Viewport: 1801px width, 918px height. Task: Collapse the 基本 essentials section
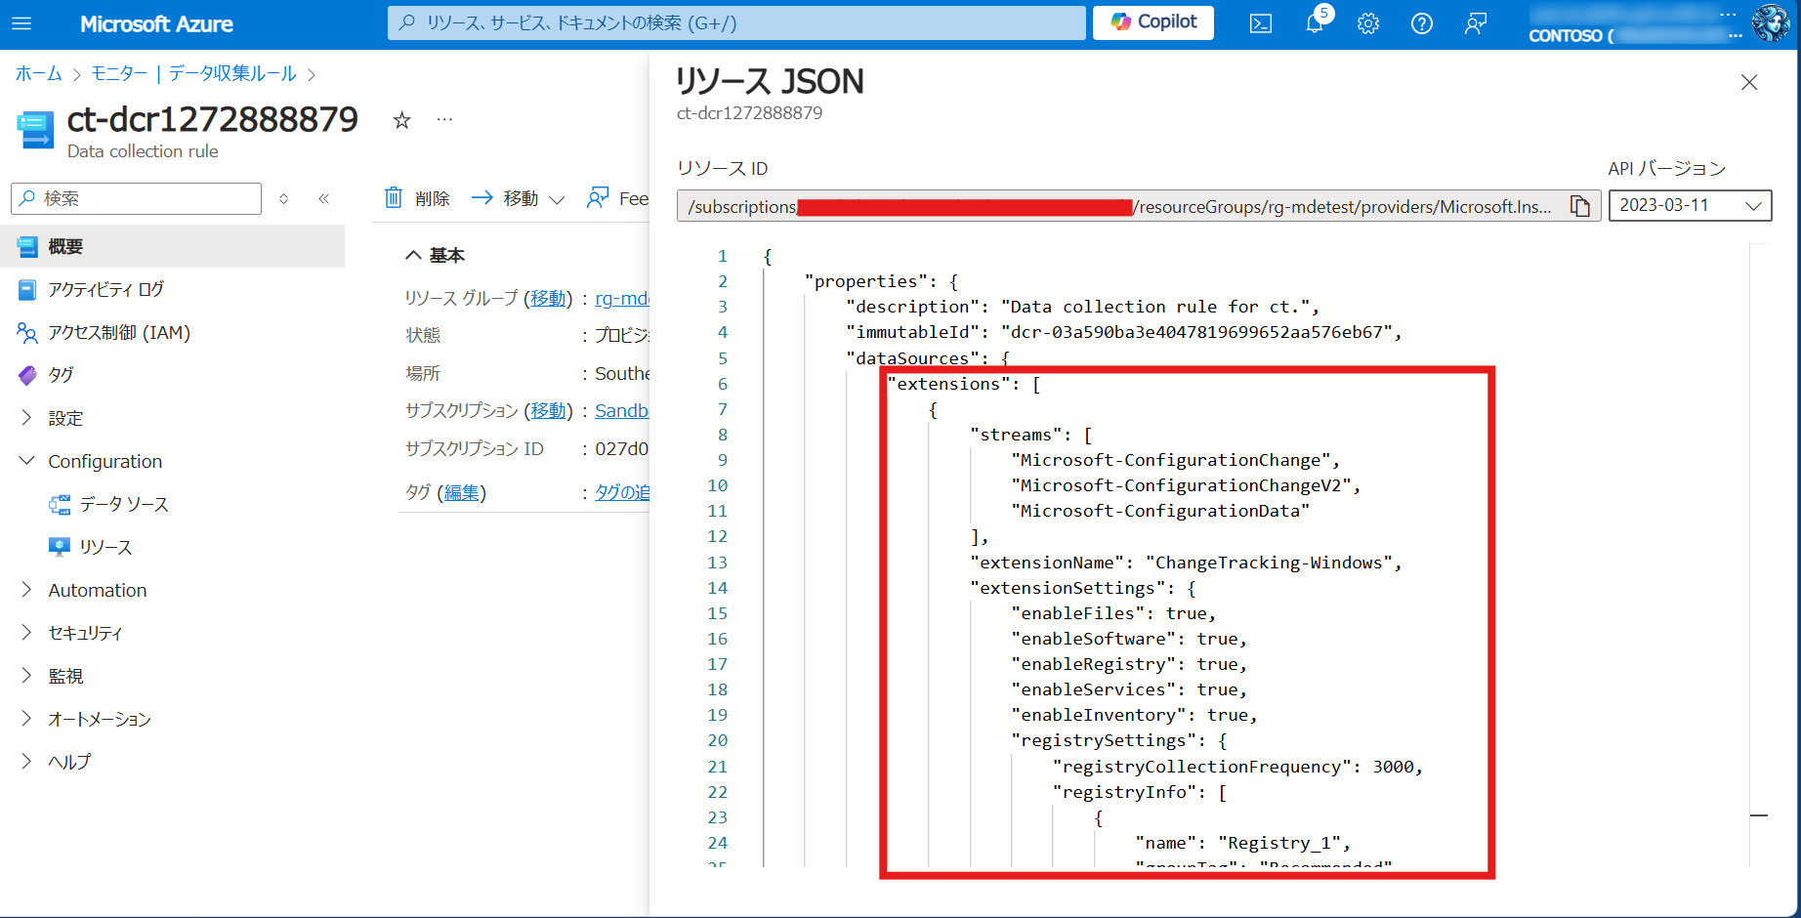point(414,255)
